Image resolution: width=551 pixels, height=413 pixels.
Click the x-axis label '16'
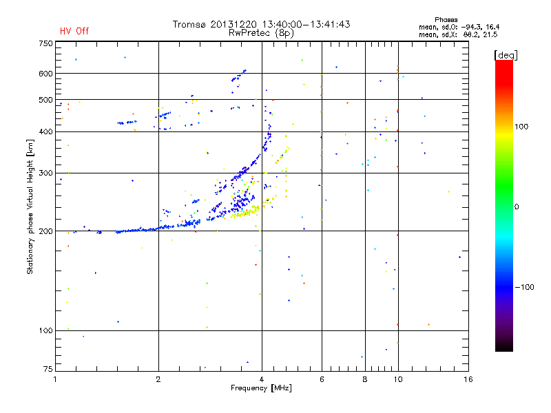click(x=468, y=379)
